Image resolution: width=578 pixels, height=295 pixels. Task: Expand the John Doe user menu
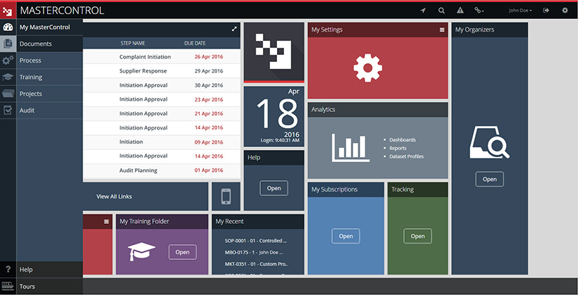(520, 11)
